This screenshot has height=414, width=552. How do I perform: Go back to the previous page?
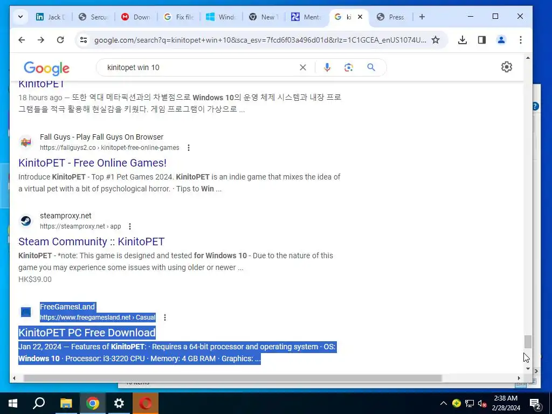22,40
